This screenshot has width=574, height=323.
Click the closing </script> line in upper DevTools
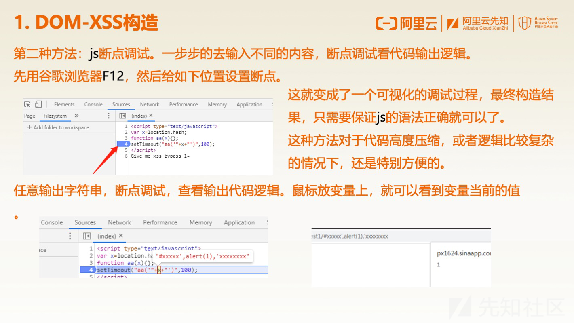coord(143,150)
